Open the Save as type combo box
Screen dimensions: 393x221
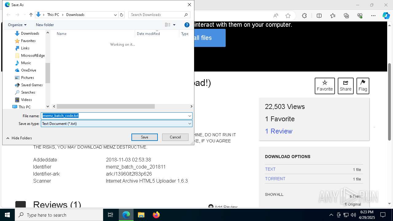click(x=117, y=124)
